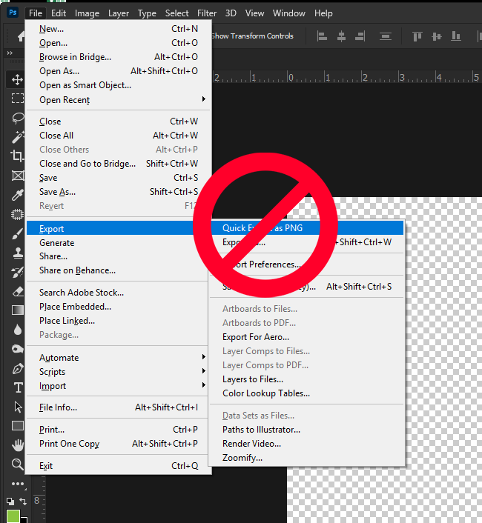Select the History Brush tool

[x=17, y=272]
